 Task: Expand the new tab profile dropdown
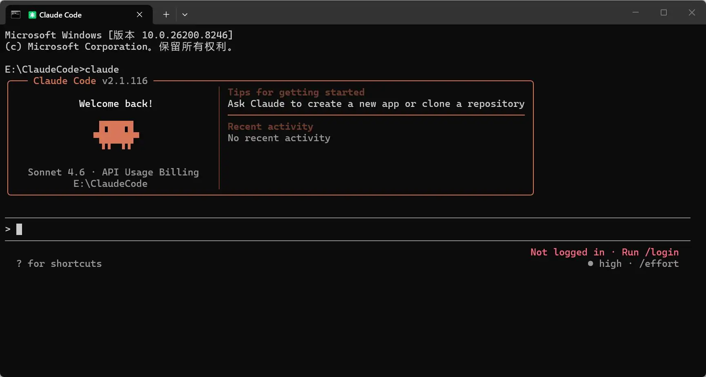(x=185, y=15)
